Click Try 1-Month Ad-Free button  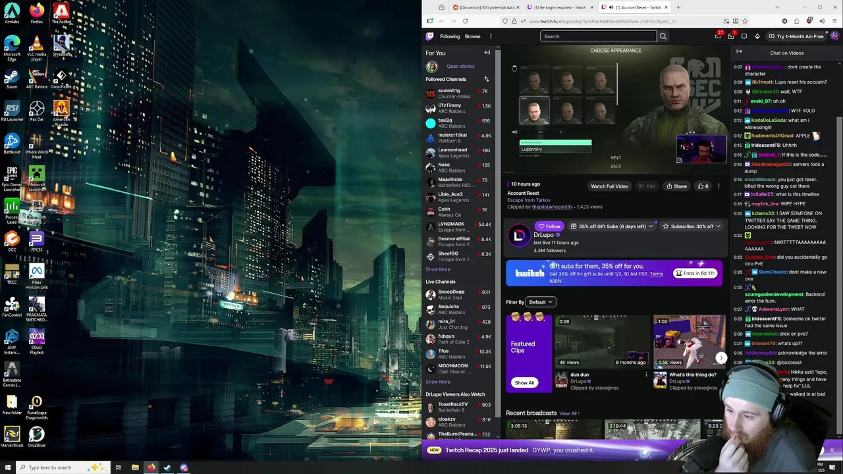[796, 36]
